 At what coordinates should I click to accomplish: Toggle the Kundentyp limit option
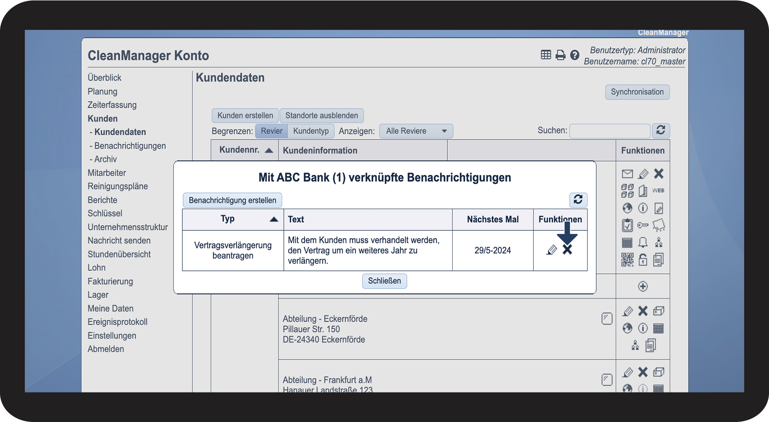point(311,131)
